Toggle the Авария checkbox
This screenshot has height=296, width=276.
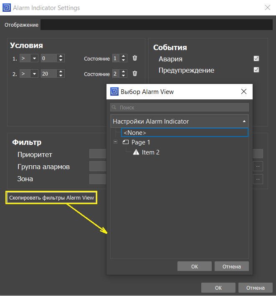pos(256,59)
